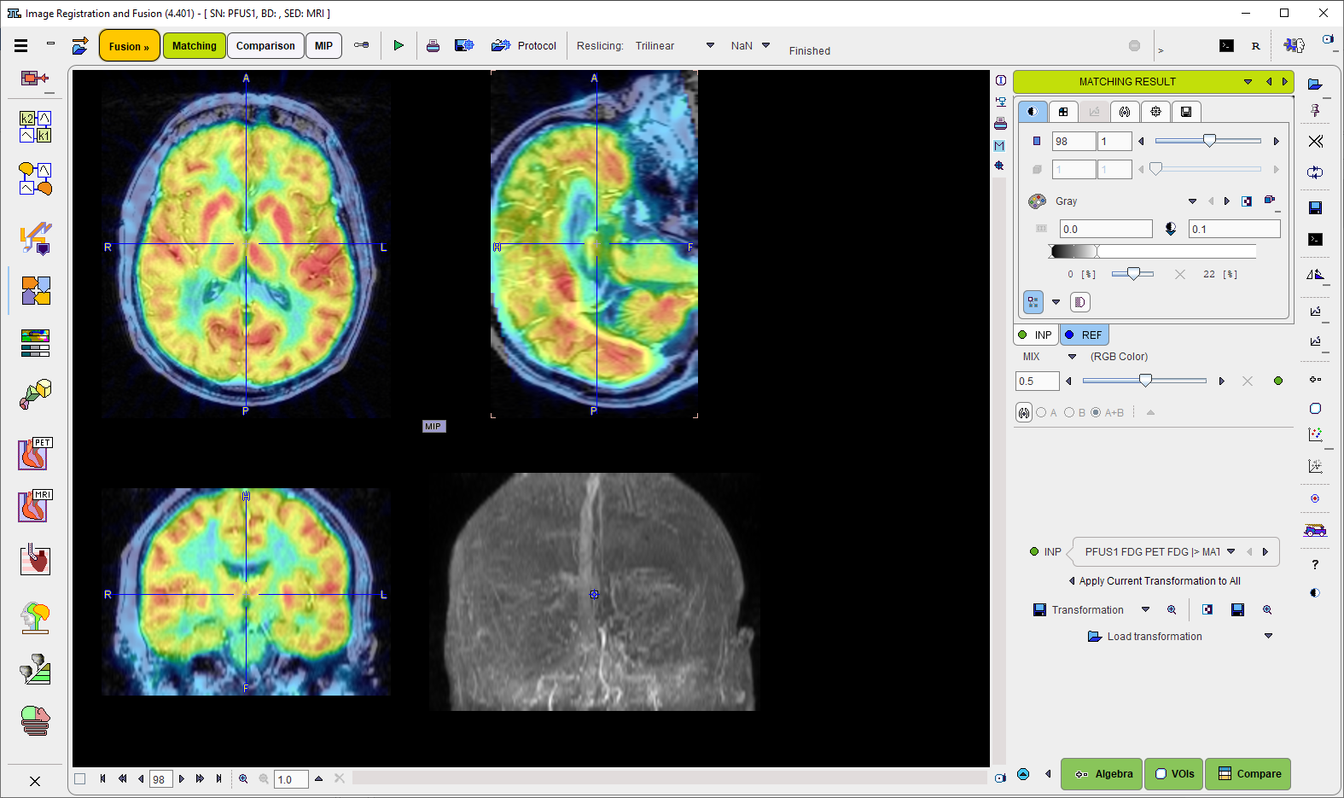Open the PET modeling tool in left sidebar
Image resolution: width=1344 pixels, height=798 pixels.
[35, 454]
